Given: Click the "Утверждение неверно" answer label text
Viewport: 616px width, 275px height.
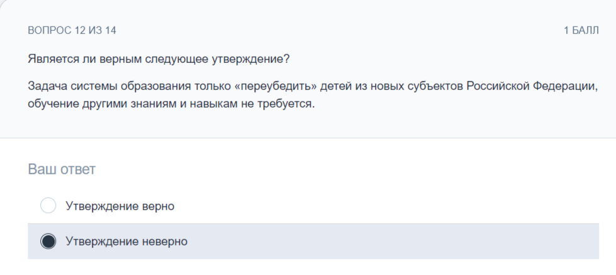Looking at the screenshot, I should point(126,241).
